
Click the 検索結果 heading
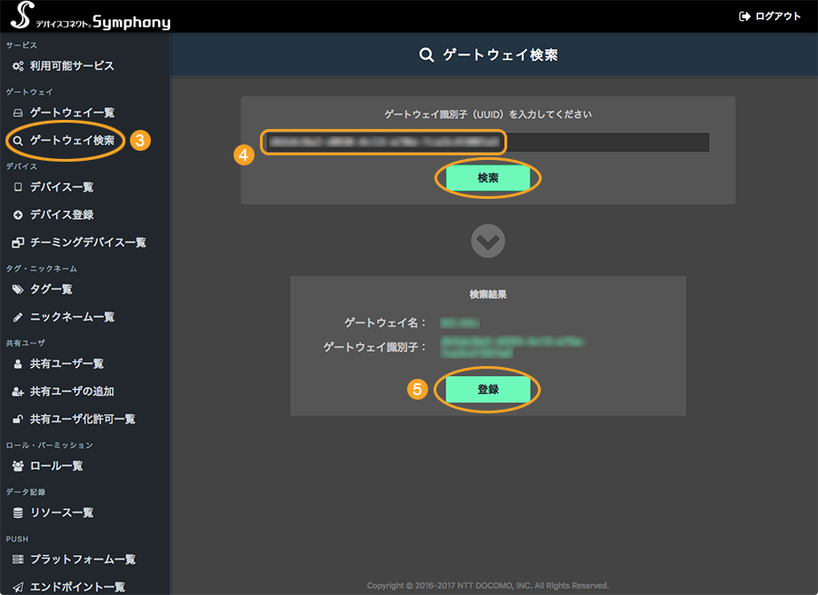(488, 294)
